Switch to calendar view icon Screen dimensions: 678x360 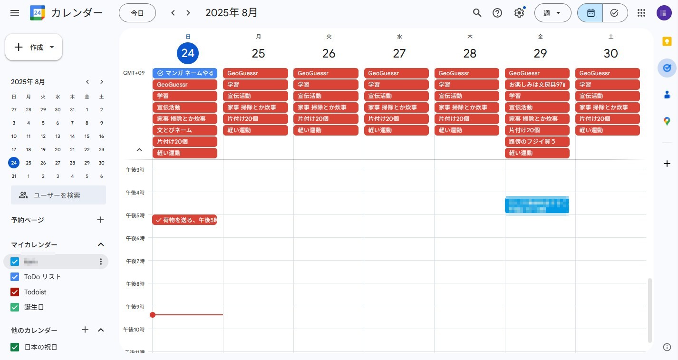(x=591, y=13)
